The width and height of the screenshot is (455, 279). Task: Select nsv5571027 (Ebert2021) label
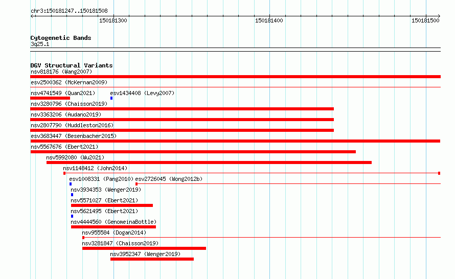pos(104,200)
